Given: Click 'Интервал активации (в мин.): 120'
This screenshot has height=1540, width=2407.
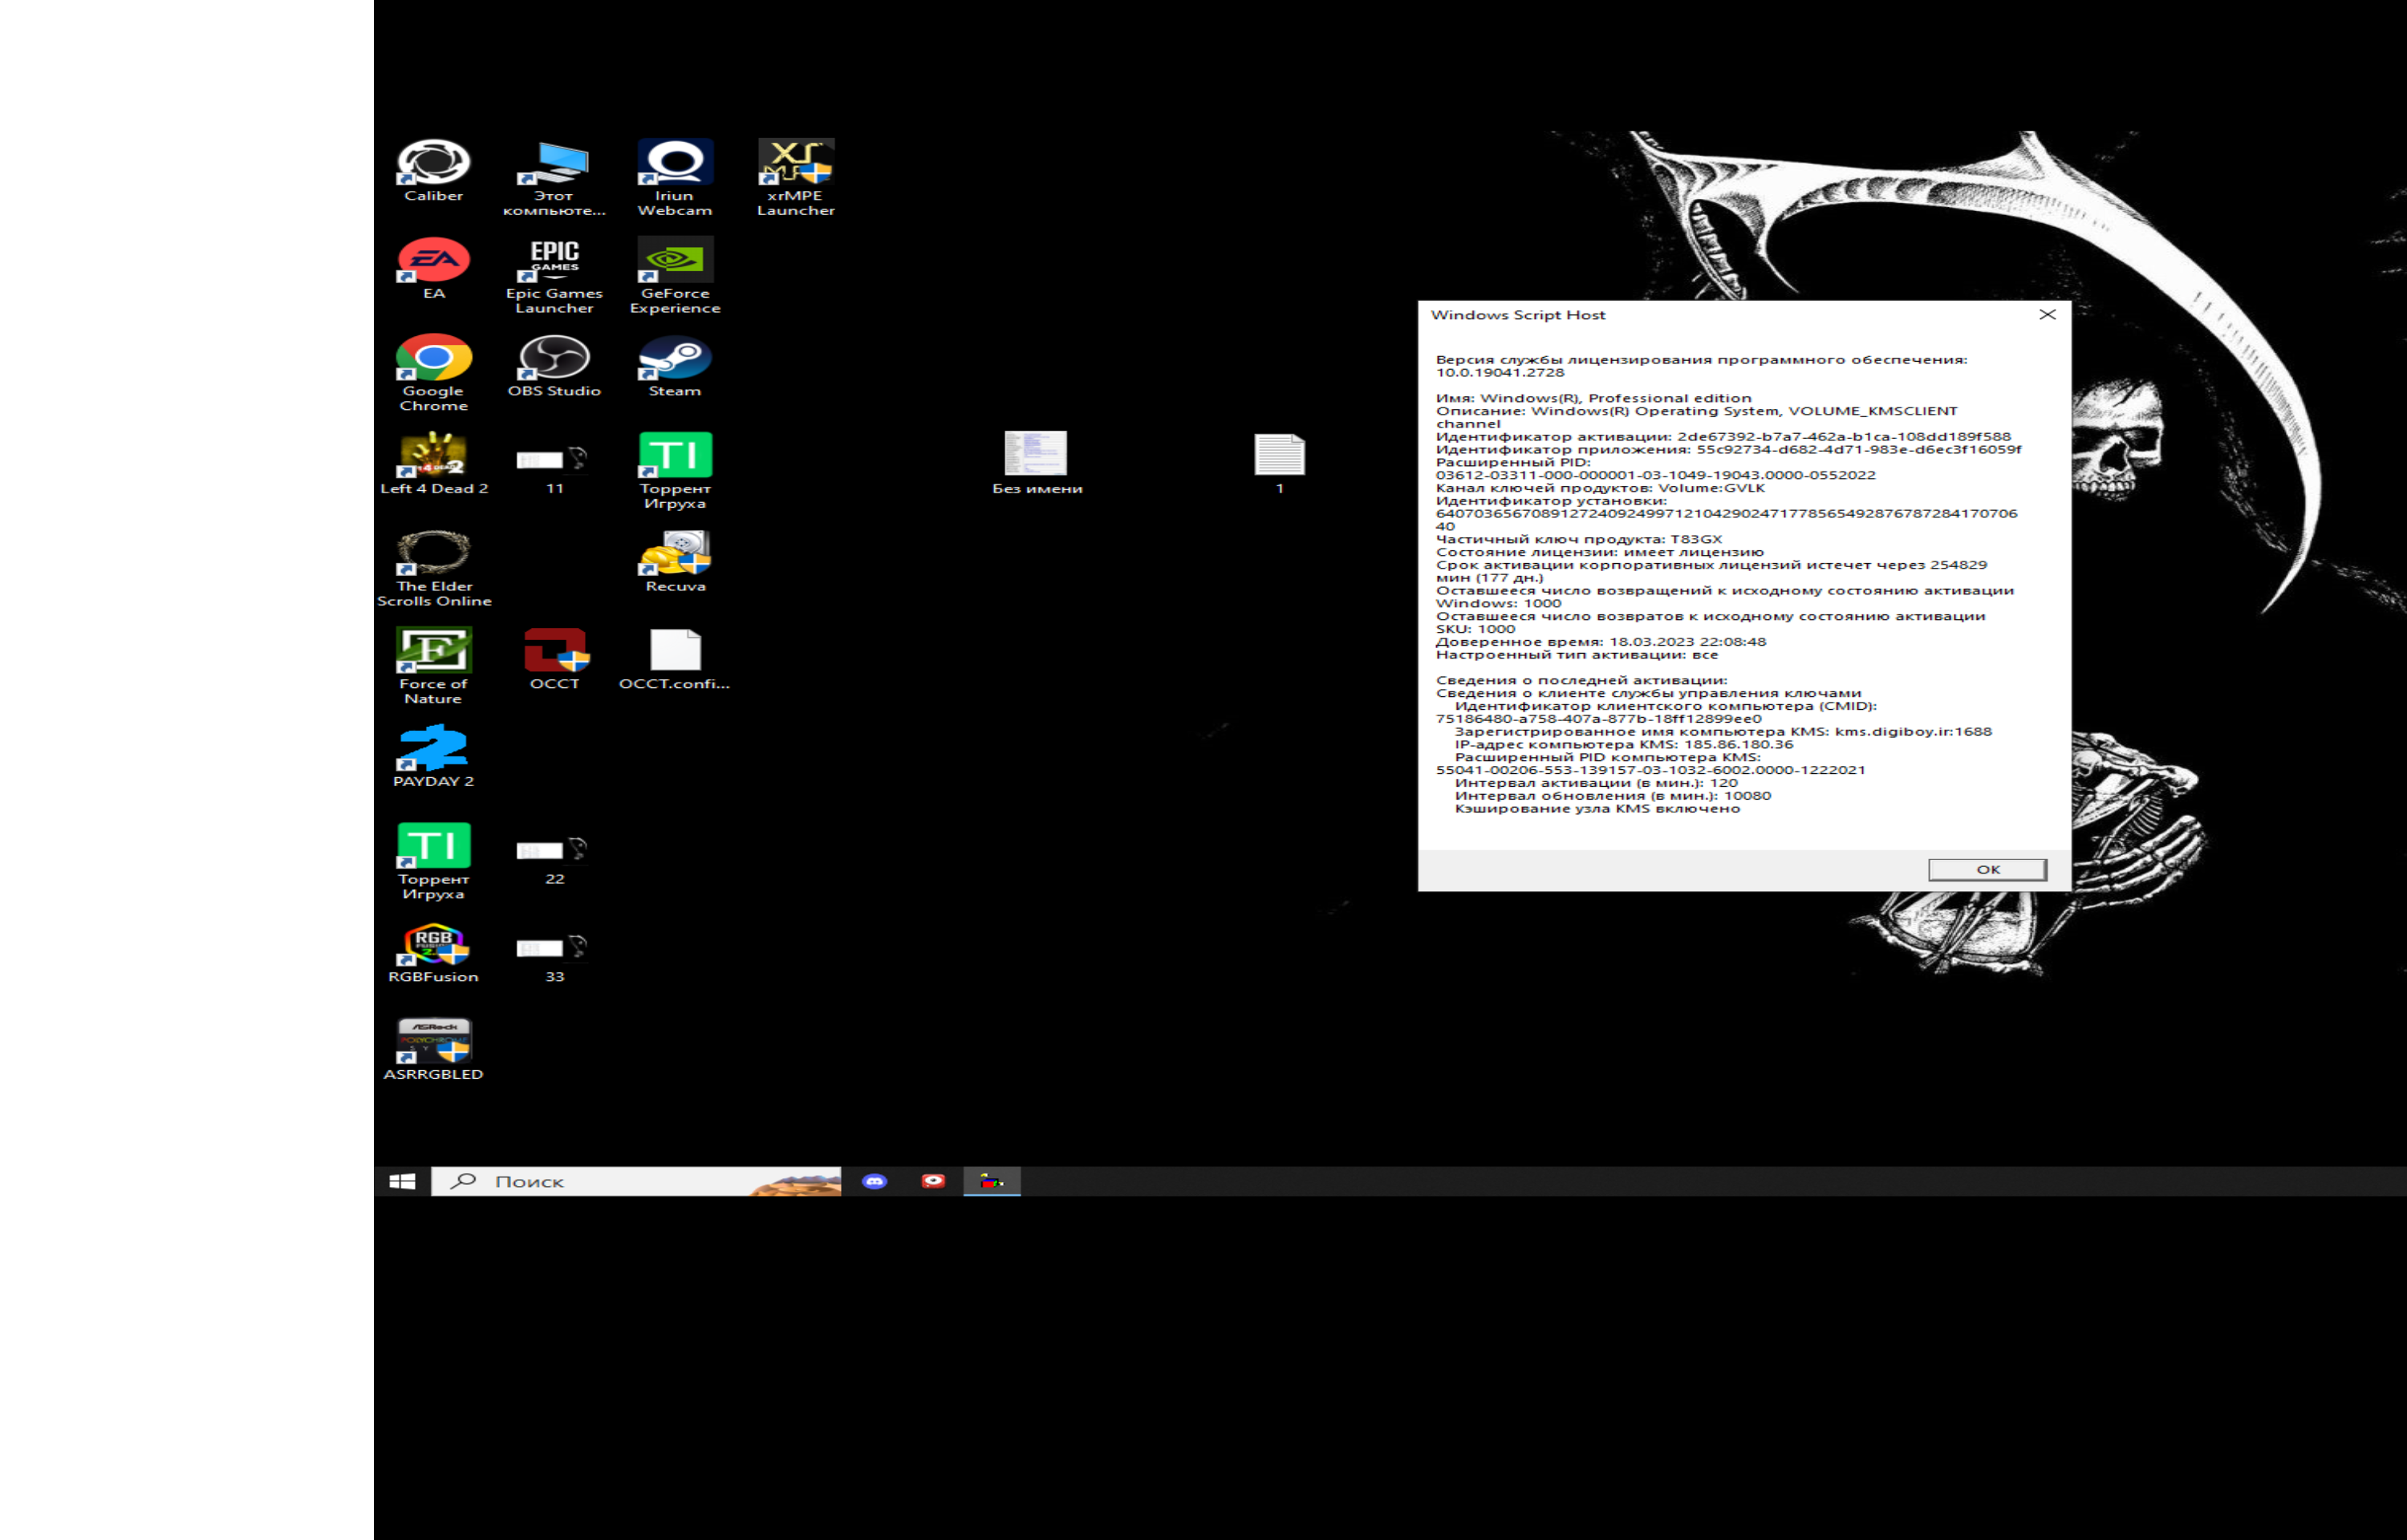Looking at the screenshot, I should click(x=1596, y=783).
